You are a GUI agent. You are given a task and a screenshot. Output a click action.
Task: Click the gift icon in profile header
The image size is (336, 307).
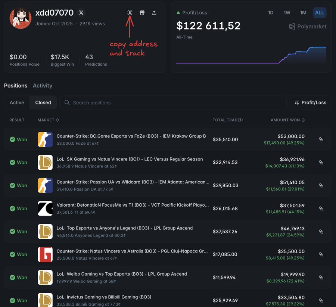pos(142,13)
